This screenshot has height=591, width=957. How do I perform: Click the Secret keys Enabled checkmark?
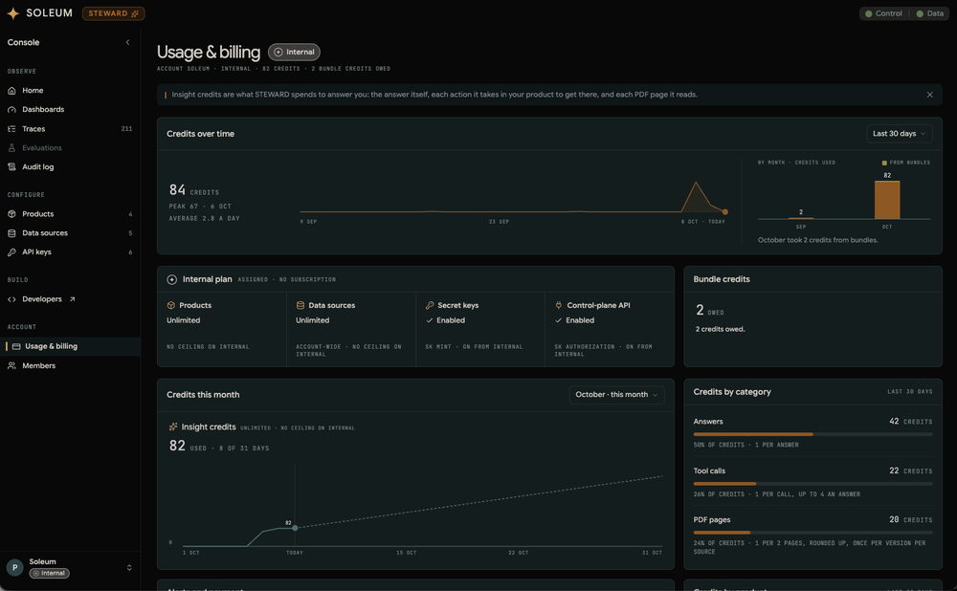429,320
